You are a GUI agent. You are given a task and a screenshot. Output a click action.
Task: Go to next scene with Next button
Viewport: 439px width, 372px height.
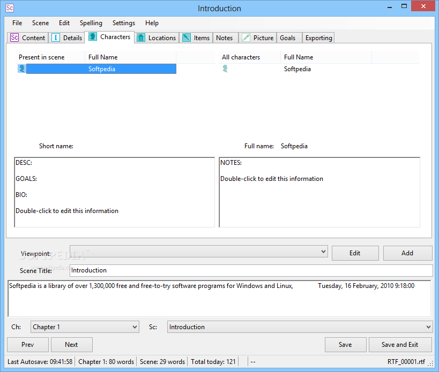click(x=71, y=345)
